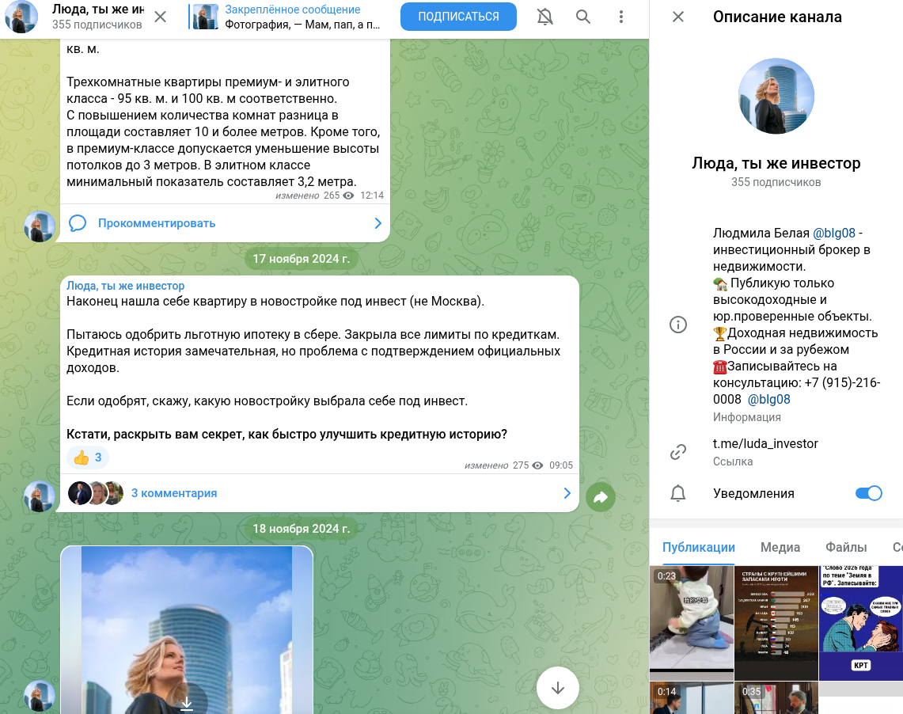Viewport: 903px width, 714px height.
Task: Download the photo via download icon
Action: point(187,704)
